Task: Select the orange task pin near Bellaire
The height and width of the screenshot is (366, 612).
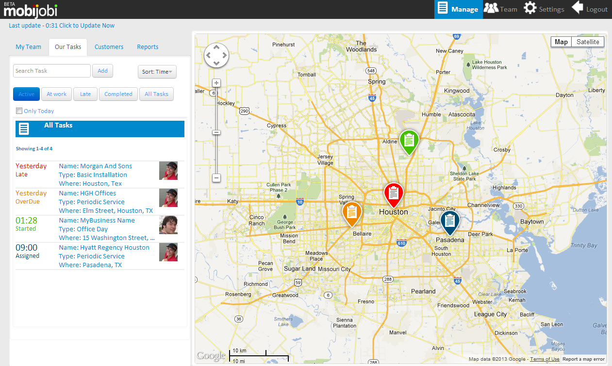Action: 352,213
